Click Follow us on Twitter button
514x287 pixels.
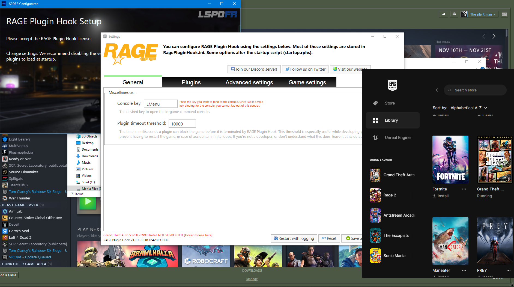tap(305, 69)
